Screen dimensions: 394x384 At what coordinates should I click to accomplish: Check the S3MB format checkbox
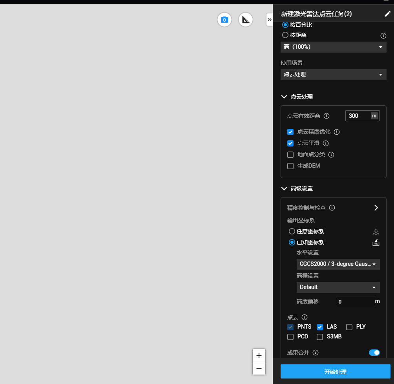pyautogui.click(x=319, y=337)
